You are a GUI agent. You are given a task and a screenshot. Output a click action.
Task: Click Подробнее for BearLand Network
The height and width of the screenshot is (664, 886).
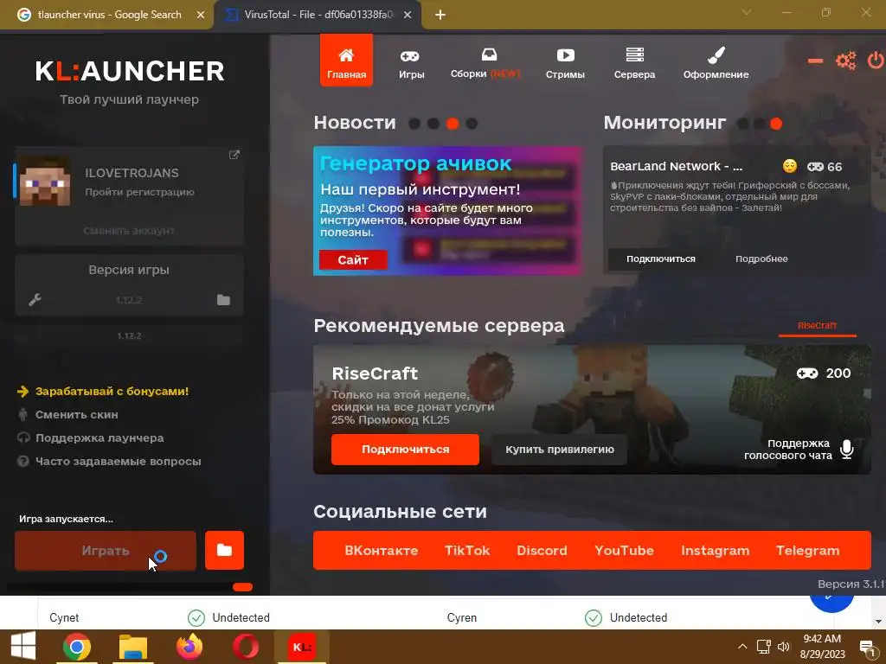pos(761,259)
